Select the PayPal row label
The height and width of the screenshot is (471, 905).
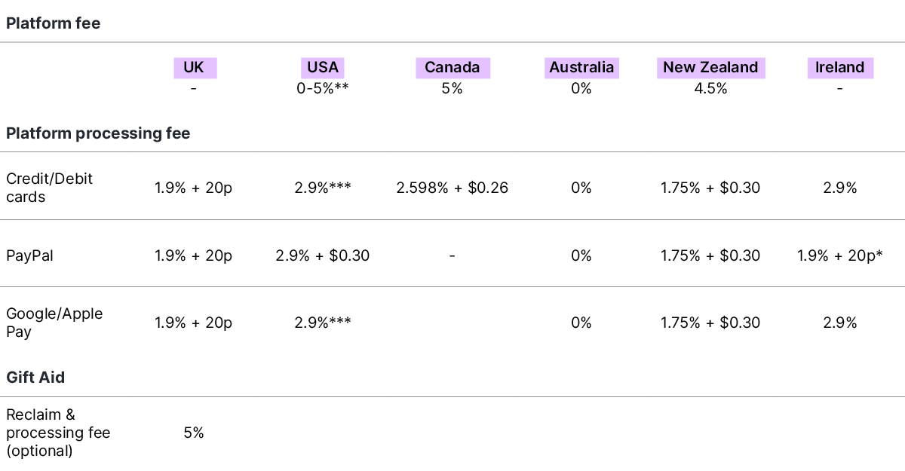tap(29, 255)
